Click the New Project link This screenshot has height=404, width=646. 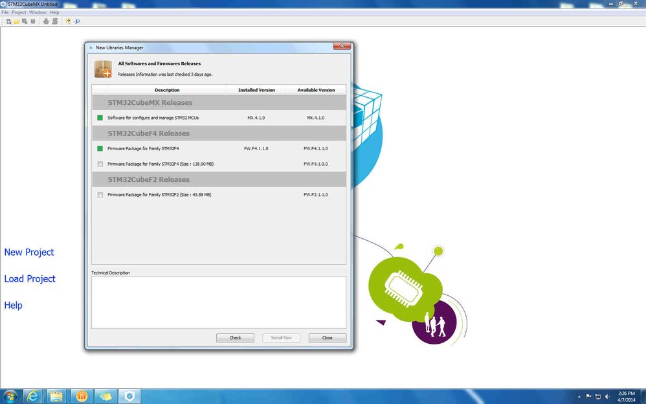coord(29,252)
